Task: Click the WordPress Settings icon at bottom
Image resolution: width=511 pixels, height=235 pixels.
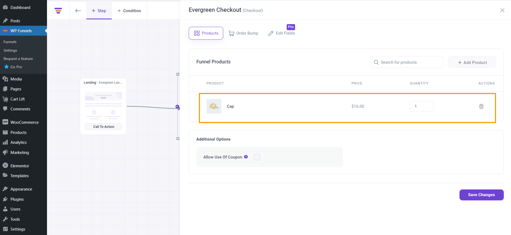Action: pyautogui.click(x=5, y=229)
